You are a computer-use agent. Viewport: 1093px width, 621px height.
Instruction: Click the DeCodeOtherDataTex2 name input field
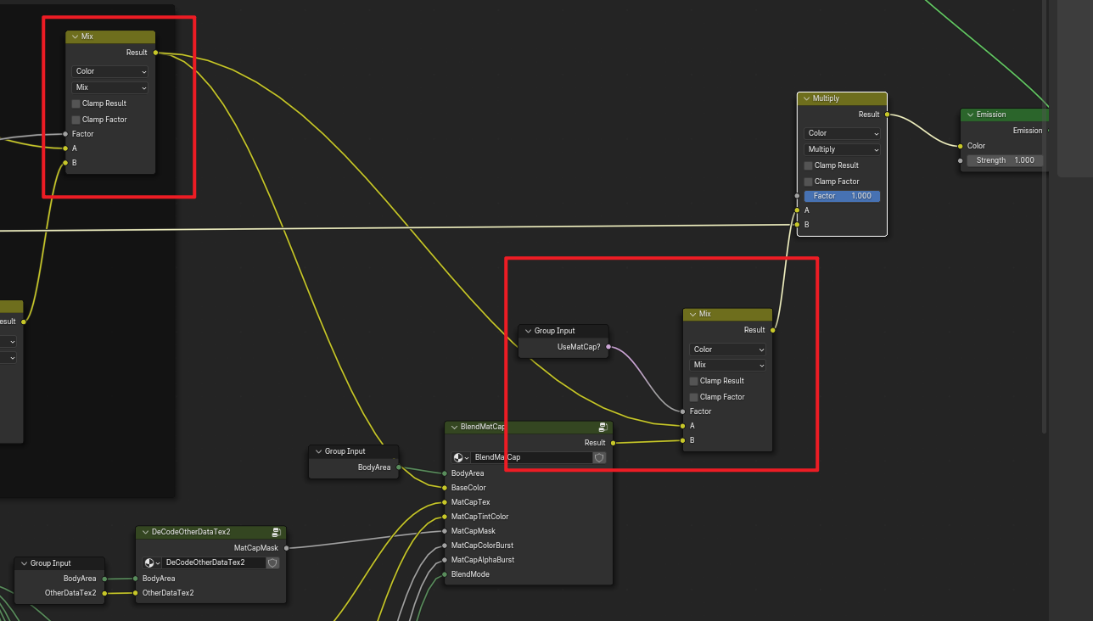(x=214, y=562)
